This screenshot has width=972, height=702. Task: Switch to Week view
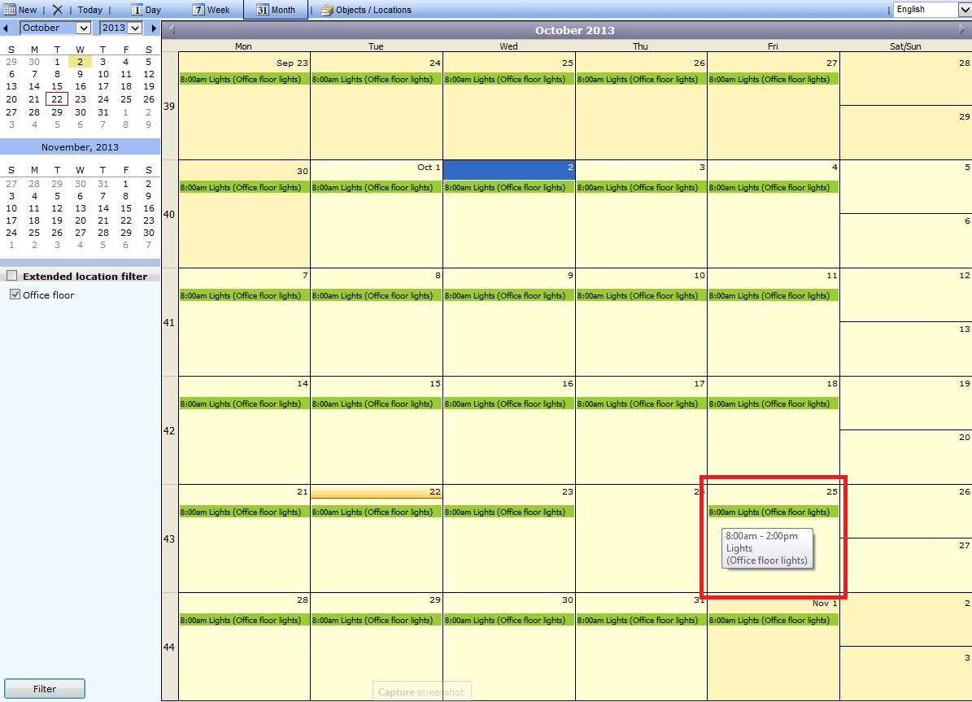click(x=211, y=10)
